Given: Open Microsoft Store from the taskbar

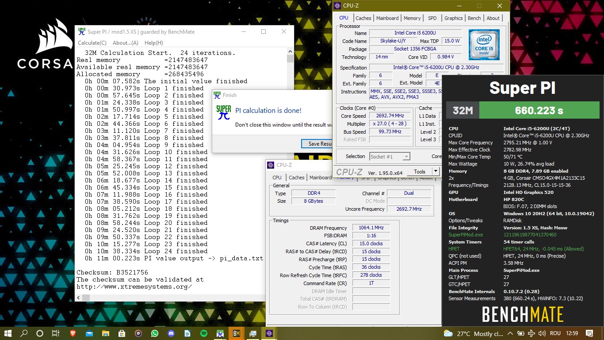Looking at the screenshot, I should pyautogui.click(x=122, y=333).
